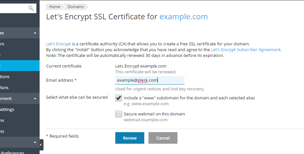Click the search magnifier icon in sidebar

pos(31,8)
